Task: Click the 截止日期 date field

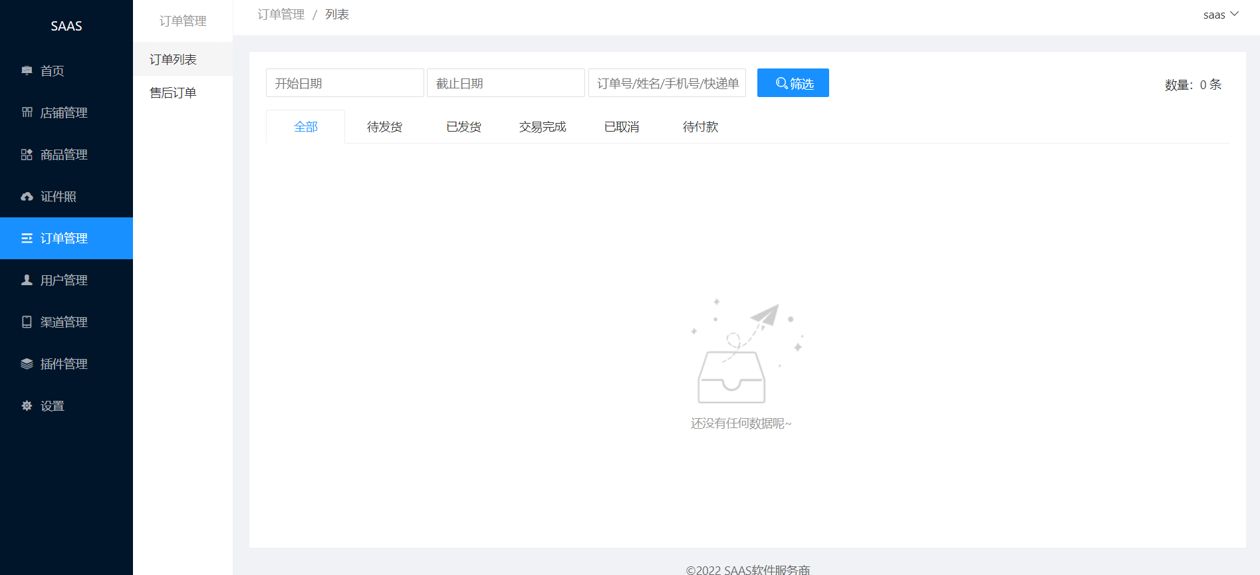Action: point(506,83)
